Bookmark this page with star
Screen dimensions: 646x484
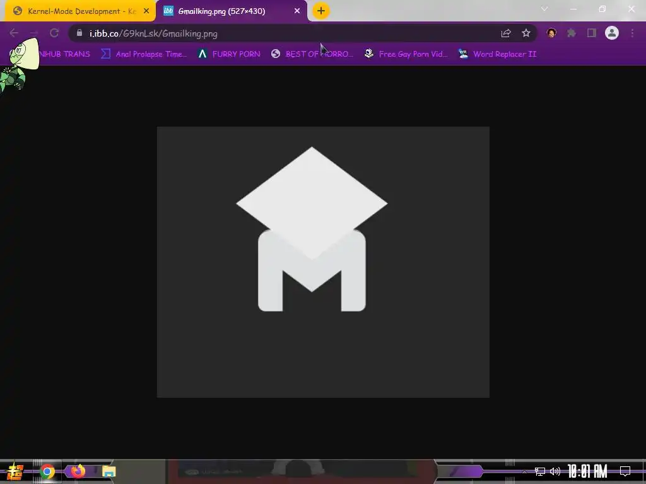(x=526, y=33)
